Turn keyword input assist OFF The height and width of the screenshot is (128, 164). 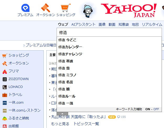[x=156, y=109]
